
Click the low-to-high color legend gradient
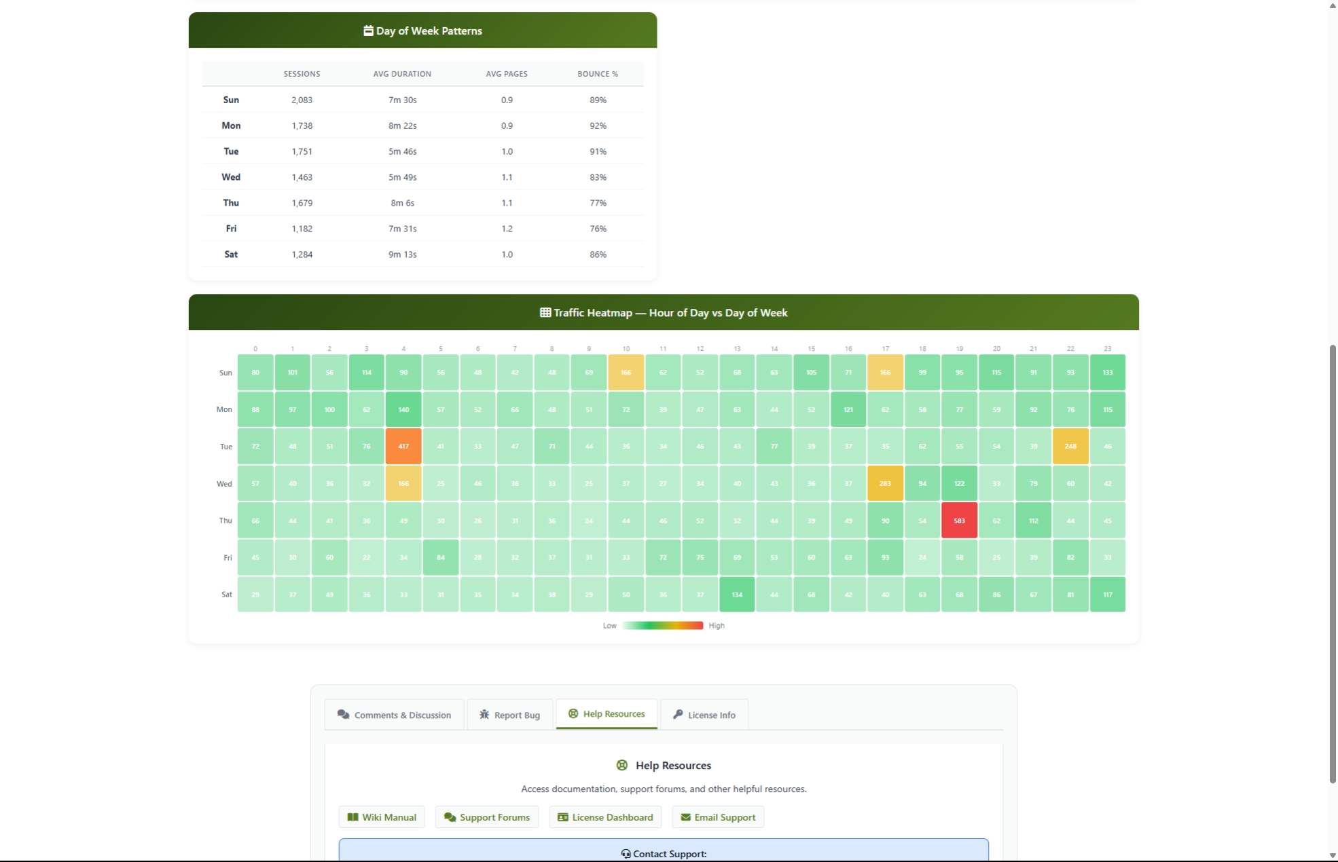pyautogui.click(x=662, y=625)
